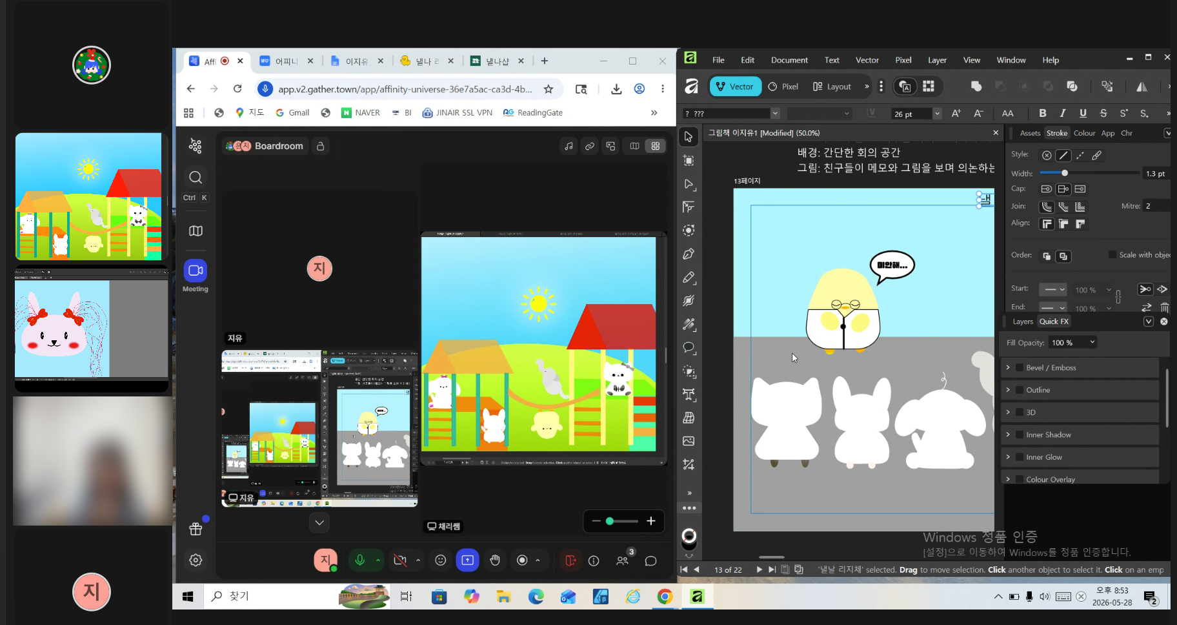Switch to the Layers panel tab
Viewport: 1177px width, 625px height.
pyautogui.click(x=1023, y=322)
